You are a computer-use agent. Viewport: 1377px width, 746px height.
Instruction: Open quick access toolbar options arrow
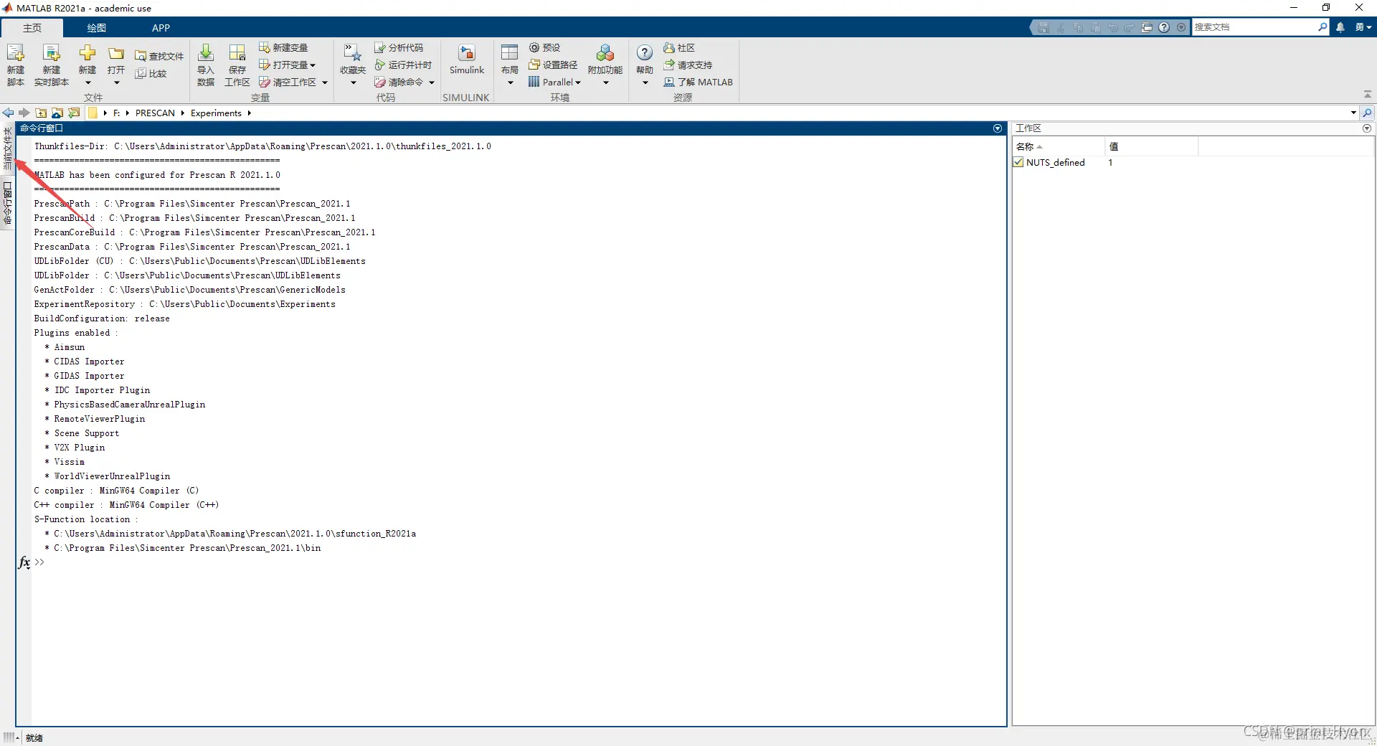tap(1181, 27)
